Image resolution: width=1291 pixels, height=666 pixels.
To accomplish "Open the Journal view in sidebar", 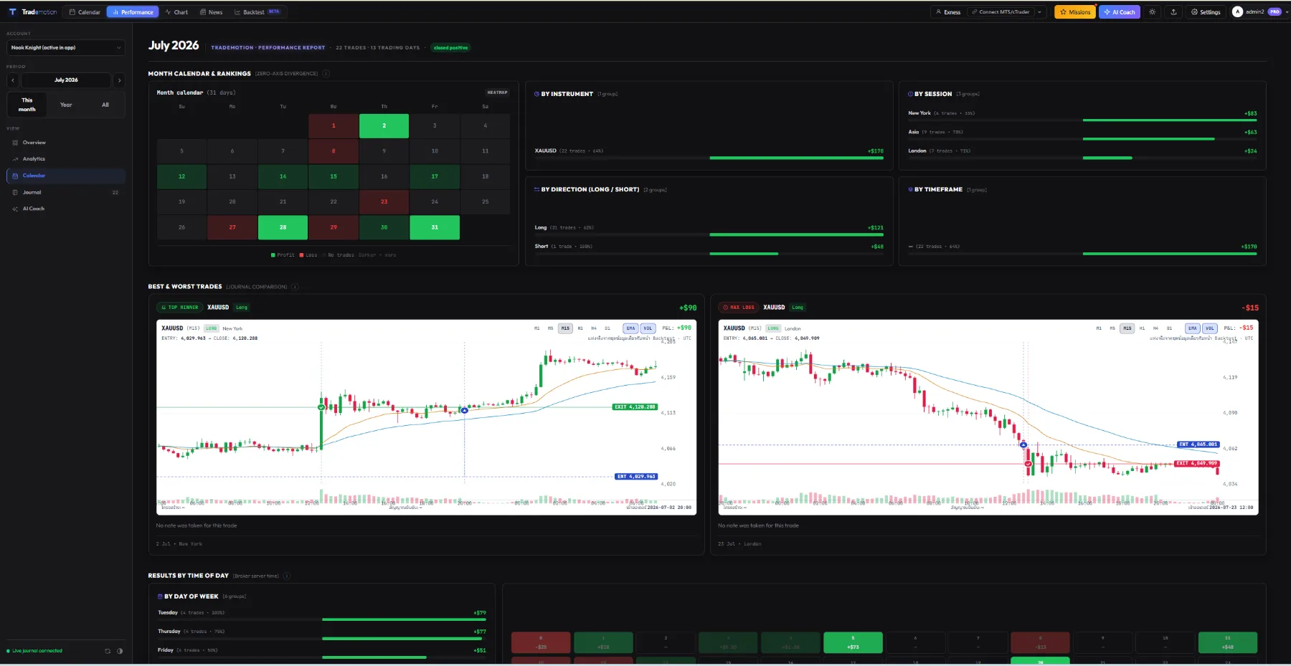I will 65,192.
